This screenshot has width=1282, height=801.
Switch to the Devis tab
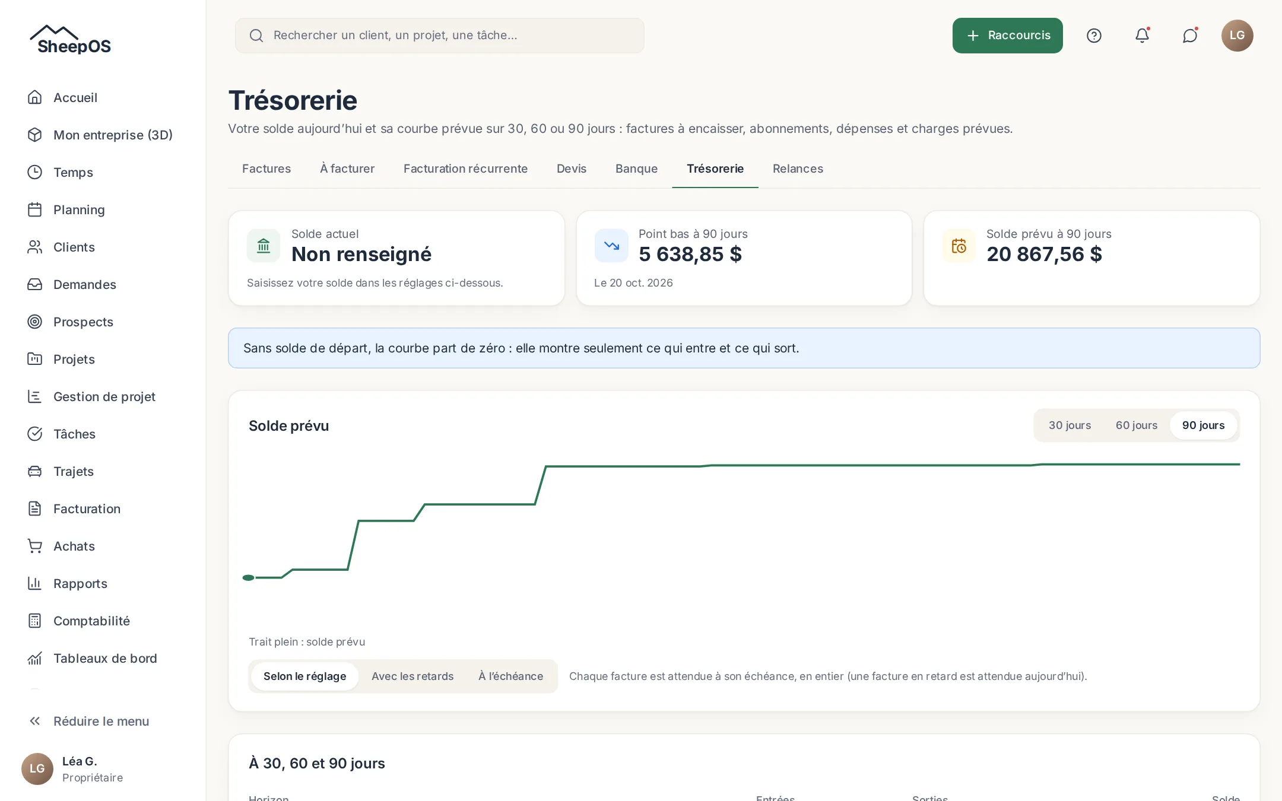pyautogui.click(x=572, y=169)
